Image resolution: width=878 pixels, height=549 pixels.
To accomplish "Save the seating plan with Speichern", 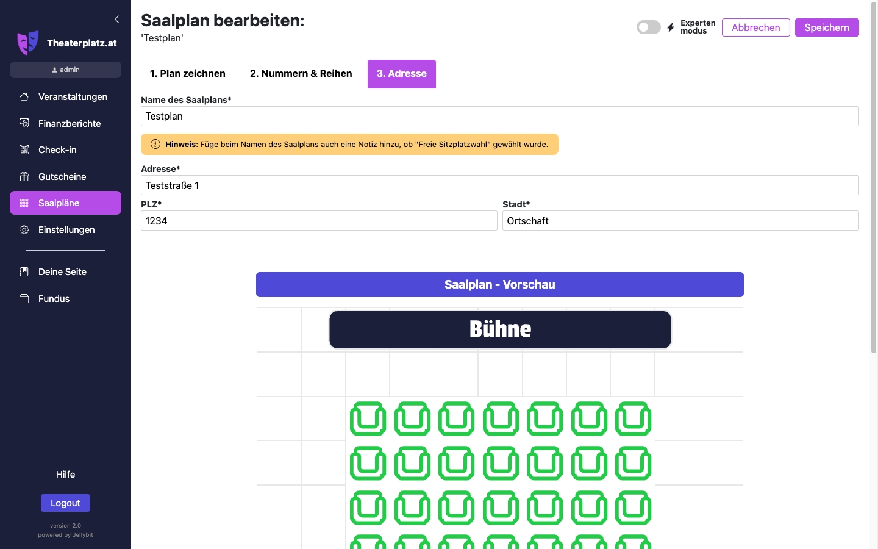I will 827,27.
